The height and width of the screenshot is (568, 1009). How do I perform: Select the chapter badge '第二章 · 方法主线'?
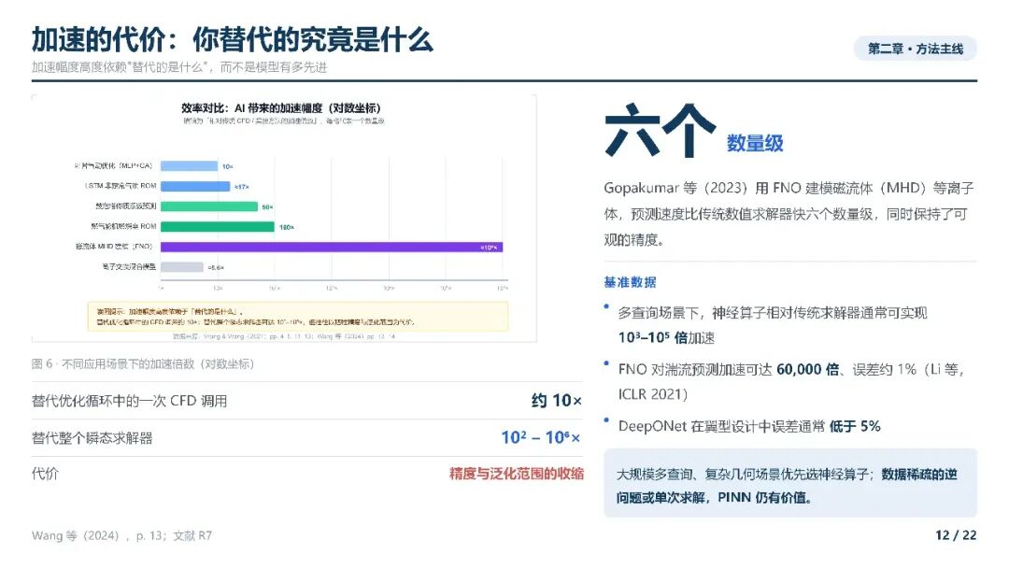click(915, 49)
